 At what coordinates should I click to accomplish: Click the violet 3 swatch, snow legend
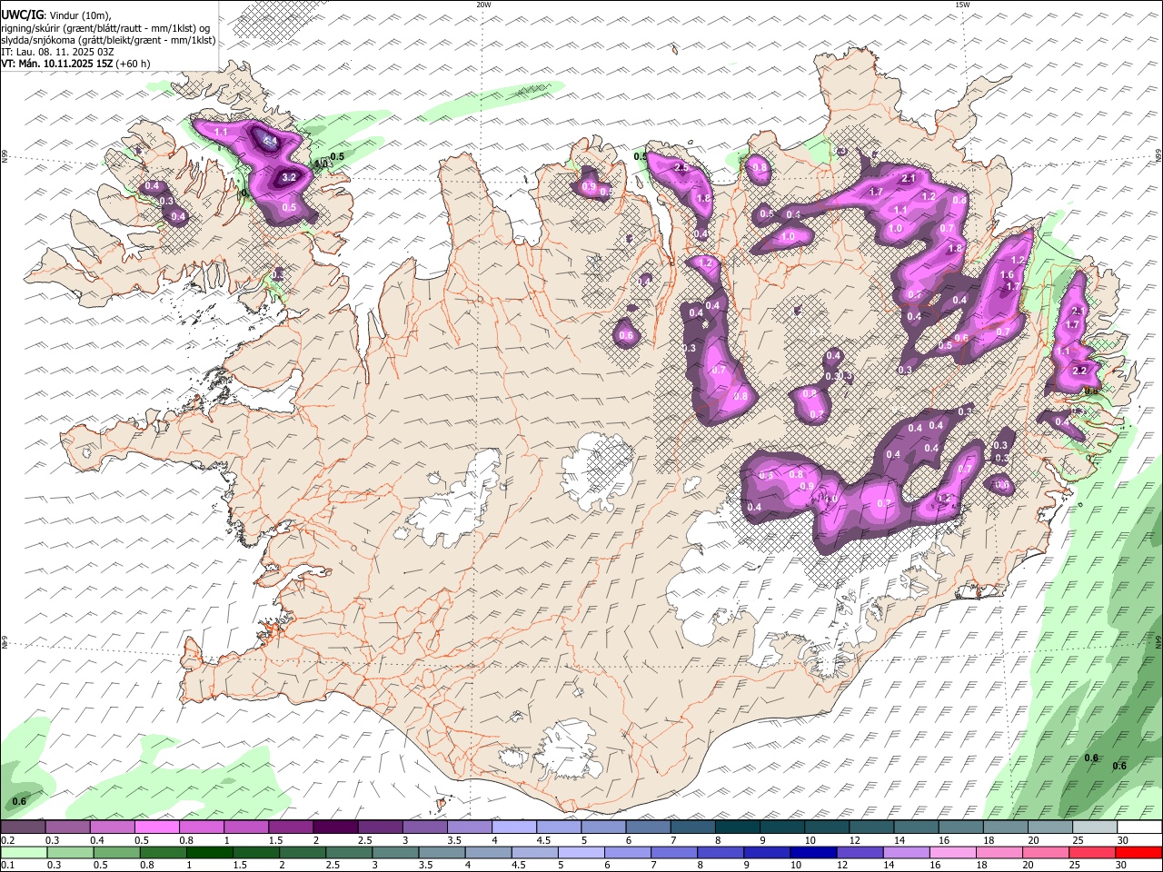pos(424,827)
